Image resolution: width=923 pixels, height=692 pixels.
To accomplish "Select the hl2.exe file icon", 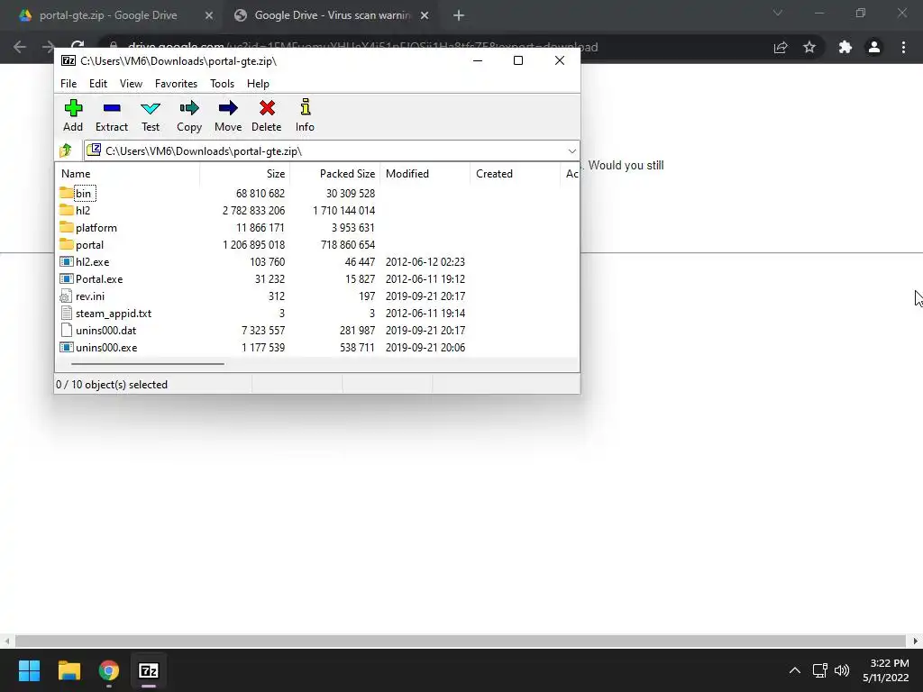I will coord(67,261).
